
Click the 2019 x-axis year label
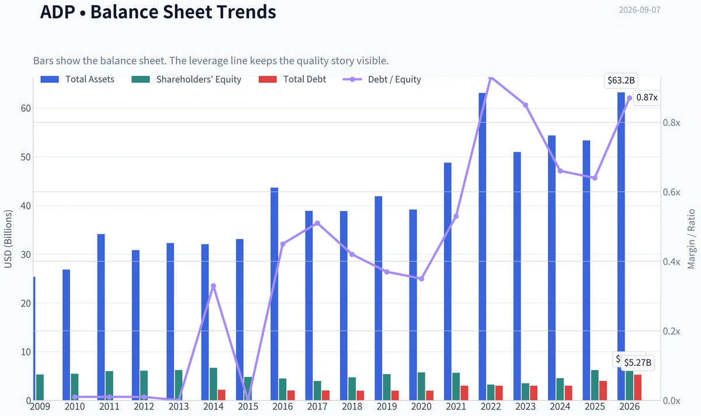(387, 406)
